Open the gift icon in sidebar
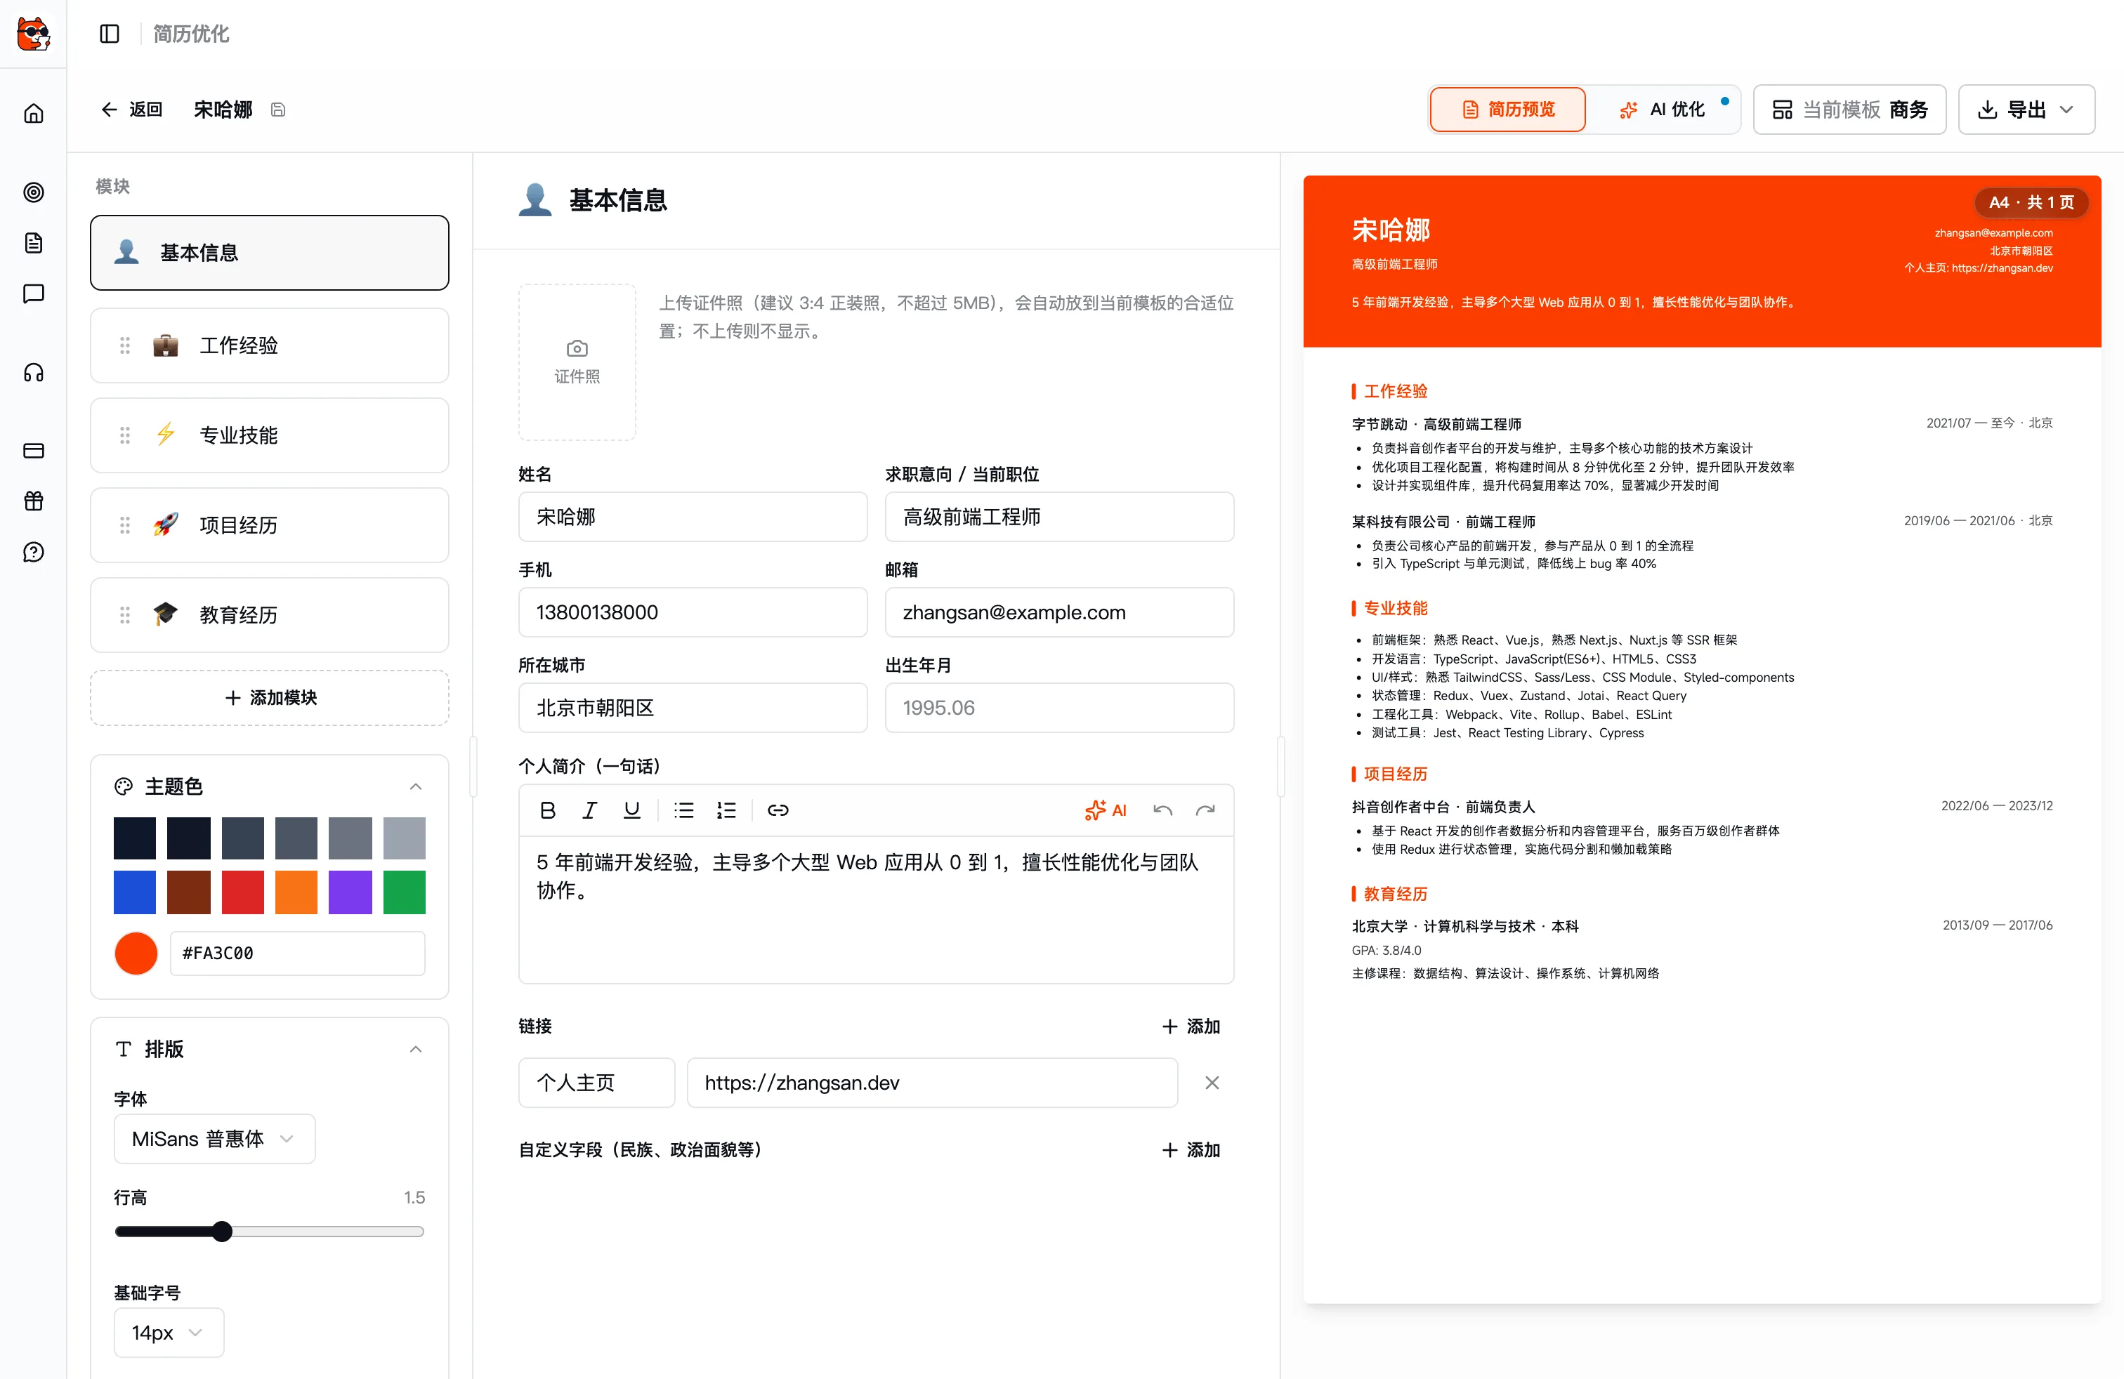2124x1379 pixels. click(34, 501)
